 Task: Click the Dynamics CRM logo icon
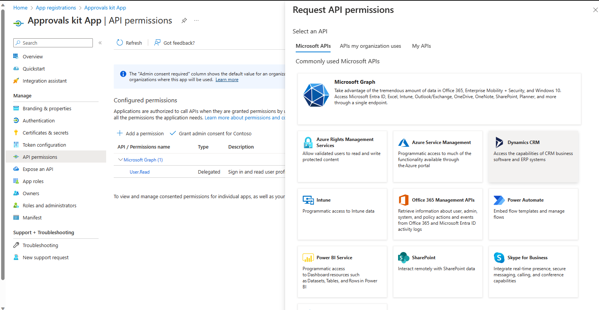(499, 142)
